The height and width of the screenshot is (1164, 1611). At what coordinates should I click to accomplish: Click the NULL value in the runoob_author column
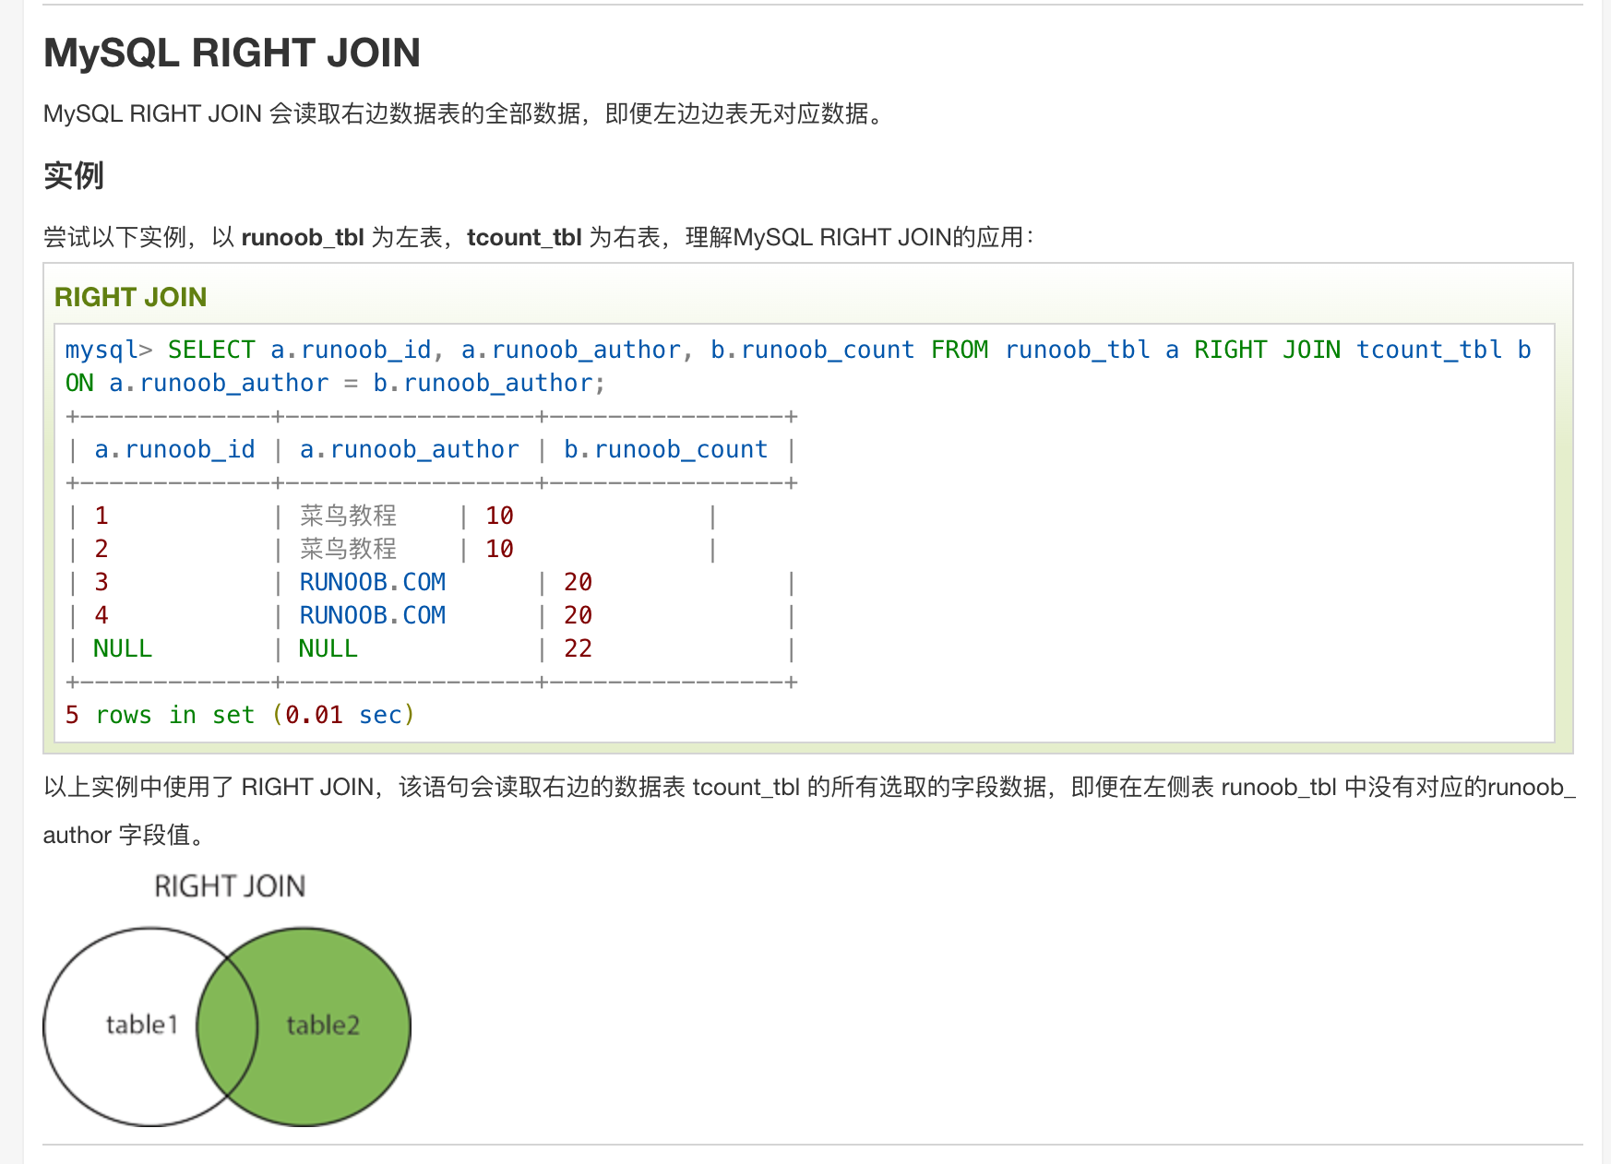[328, 649]
